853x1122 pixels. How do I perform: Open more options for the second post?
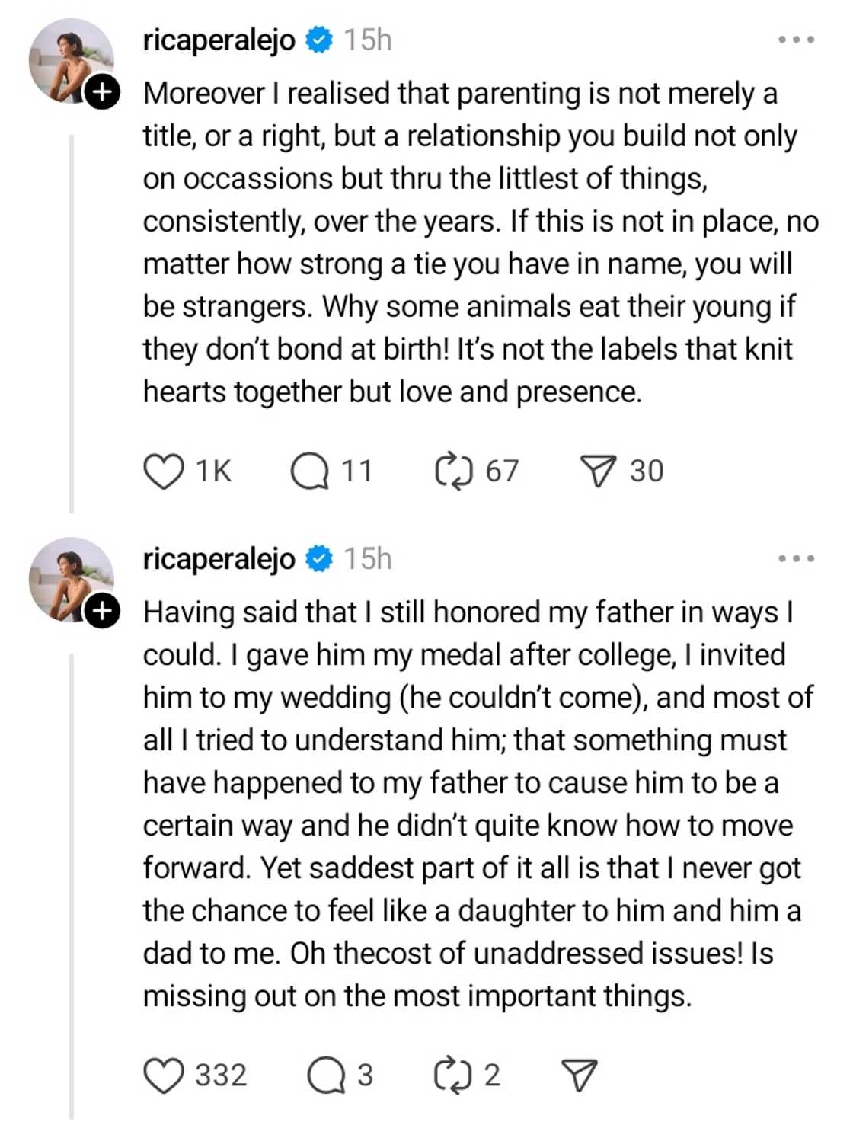point(797,559)
